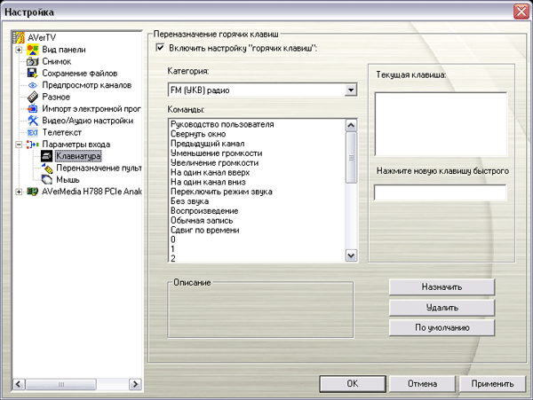Click the Сохранение файлов floppy icon
This screenshot has height=400, width=533.
pos(33,73)
